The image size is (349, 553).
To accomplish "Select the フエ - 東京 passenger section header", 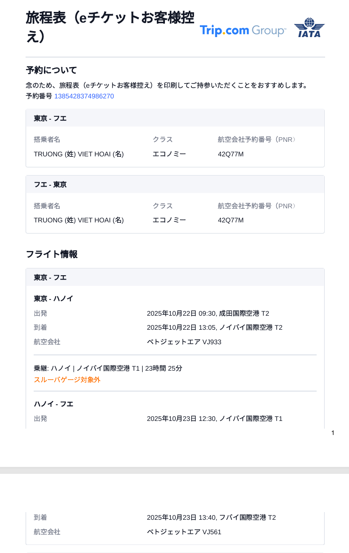I will [x=50, y=185].
